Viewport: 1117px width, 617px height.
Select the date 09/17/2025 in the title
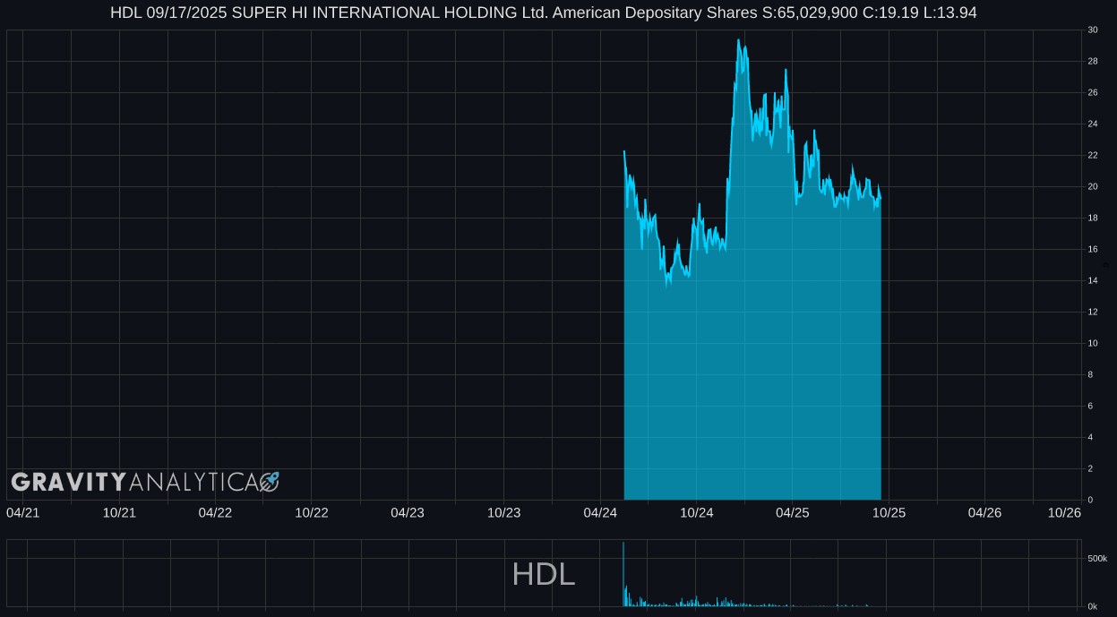[186, 13]
